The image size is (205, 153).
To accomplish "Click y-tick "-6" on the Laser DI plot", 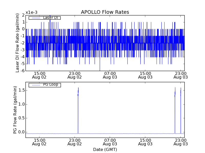I will tap(23, 71).
